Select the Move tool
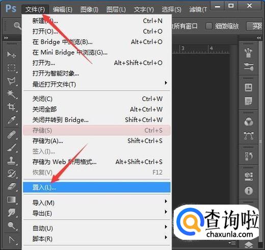 click(11, 55)
